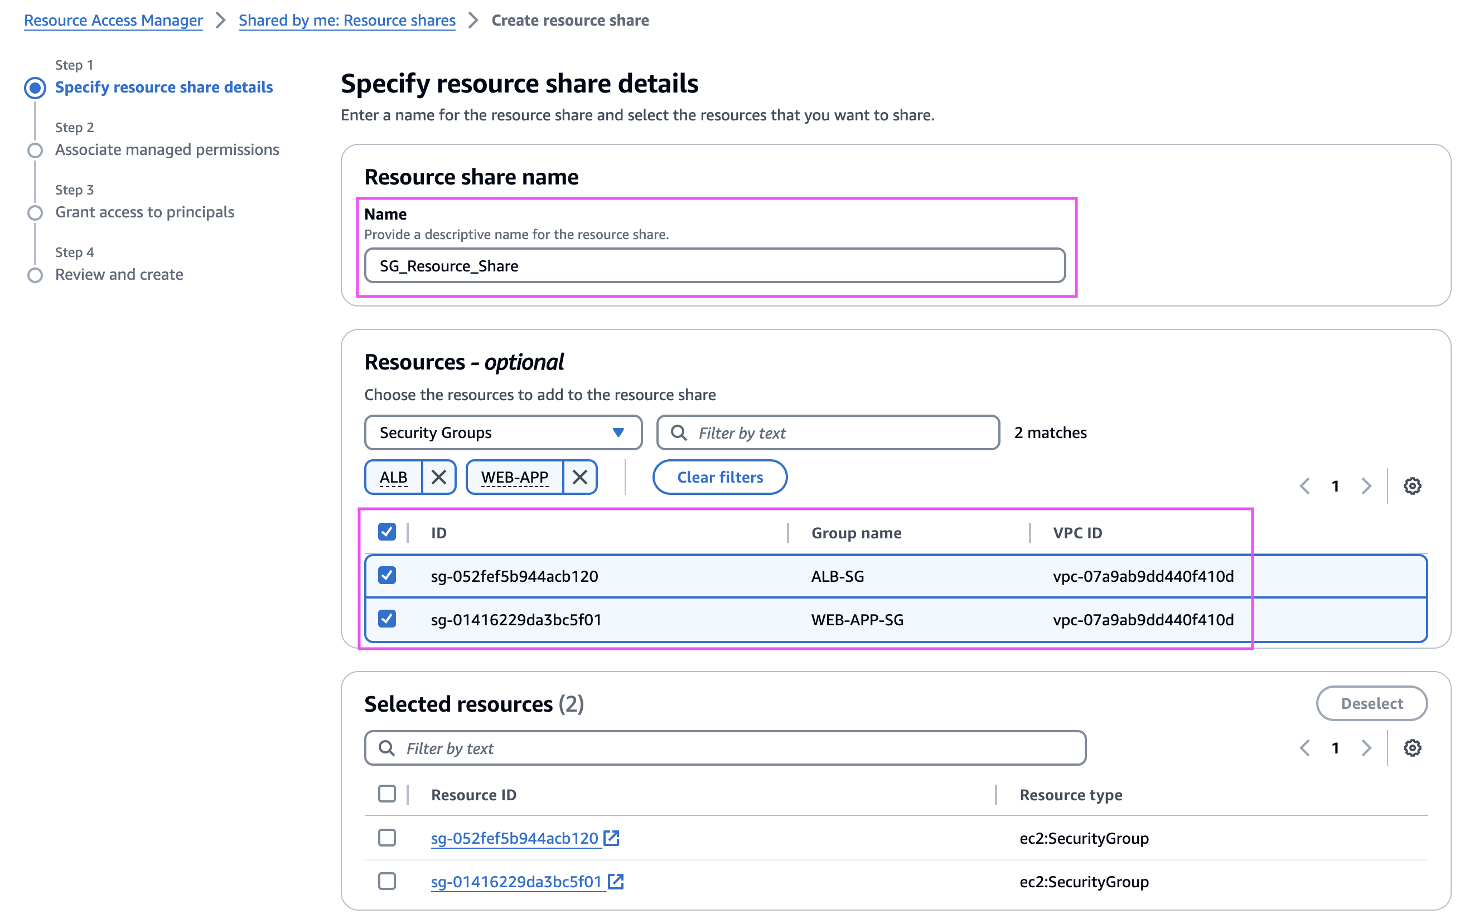Uncheck the WEB-APP-SG security group row
The image size is (1479, 924).
(x=386, y=619)
